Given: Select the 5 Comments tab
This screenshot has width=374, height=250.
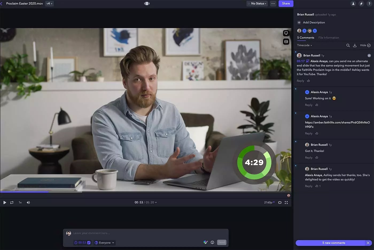Looking at the screenshot, I should pos(306,38).
